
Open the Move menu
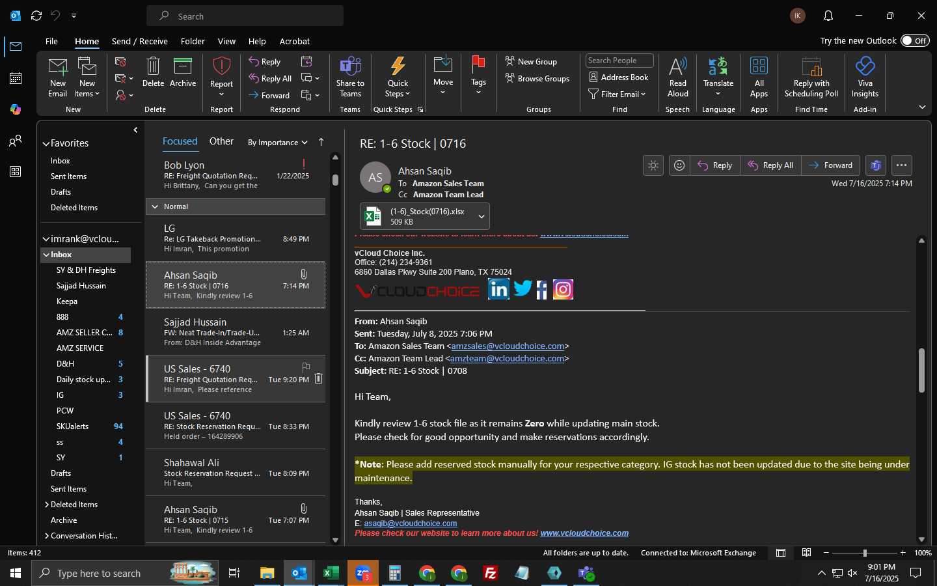(443, 76)
